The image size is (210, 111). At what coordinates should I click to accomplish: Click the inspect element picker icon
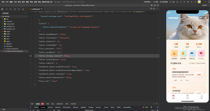pyautogui.click(x=30, y=107)
